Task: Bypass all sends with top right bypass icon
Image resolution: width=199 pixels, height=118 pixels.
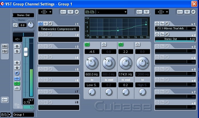Action: tap(187, 12)
